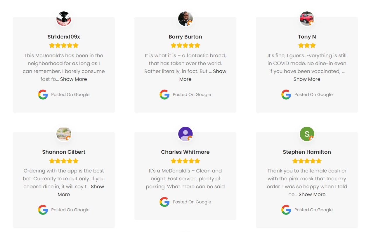371x232 pixels.
Task: Click Tony N's three-star rating
Action: click(307, 46)
